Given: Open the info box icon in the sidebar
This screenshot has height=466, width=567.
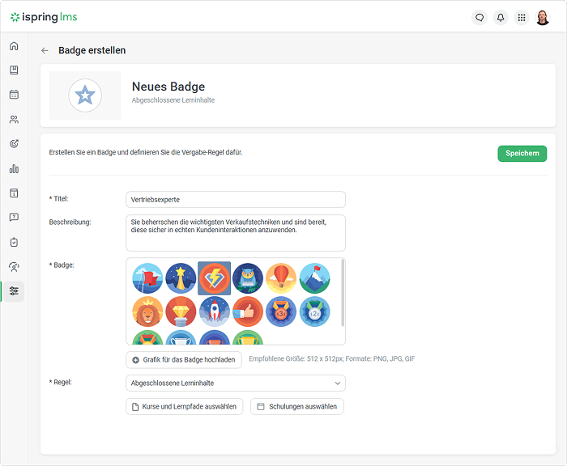Looking at the screenshot, I should tap(14, 193).
